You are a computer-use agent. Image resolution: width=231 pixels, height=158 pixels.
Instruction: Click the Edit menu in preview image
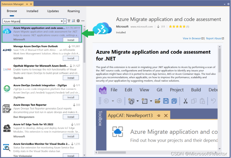pos(129,90)
